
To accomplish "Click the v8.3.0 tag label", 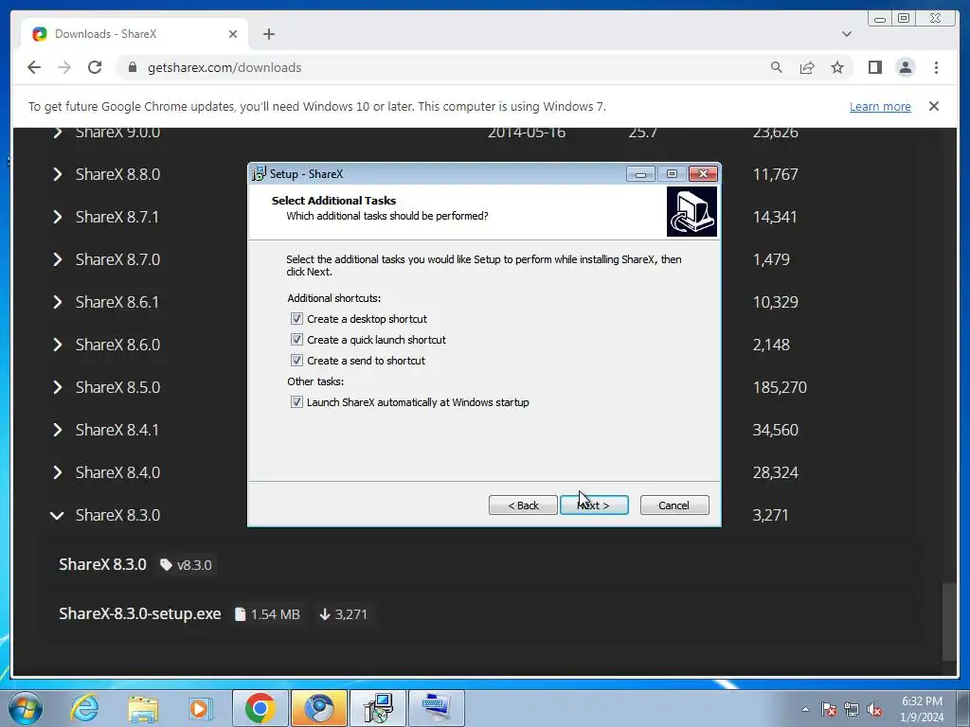I will [x=187, y=565].
